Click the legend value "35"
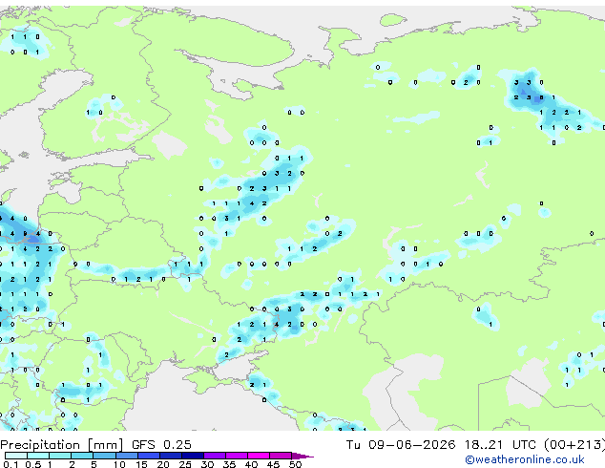Viewport: 605px width, 468px height. coord(229,464)
